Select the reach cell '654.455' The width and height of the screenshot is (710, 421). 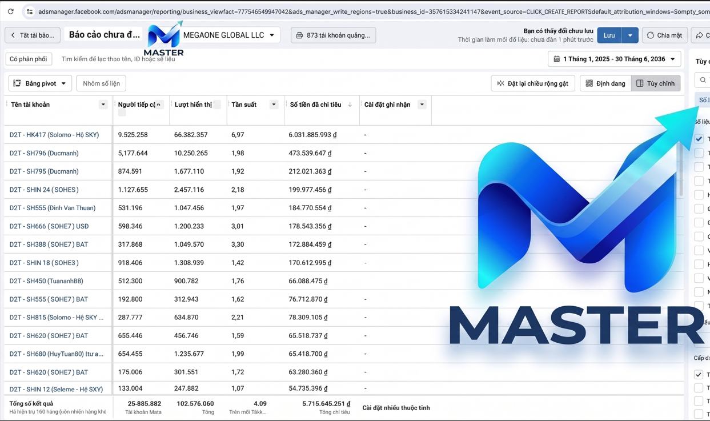[x=130, y=354]
